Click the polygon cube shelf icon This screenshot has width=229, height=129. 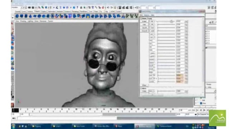(x=21, y=16)
